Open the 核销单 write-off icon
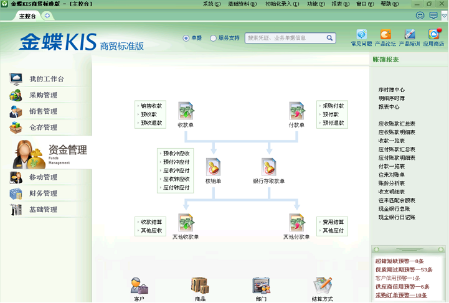449x303 pixels. click(214, 167)
